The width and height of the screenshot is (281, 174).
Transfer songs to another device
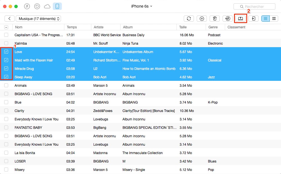(253, 19)
